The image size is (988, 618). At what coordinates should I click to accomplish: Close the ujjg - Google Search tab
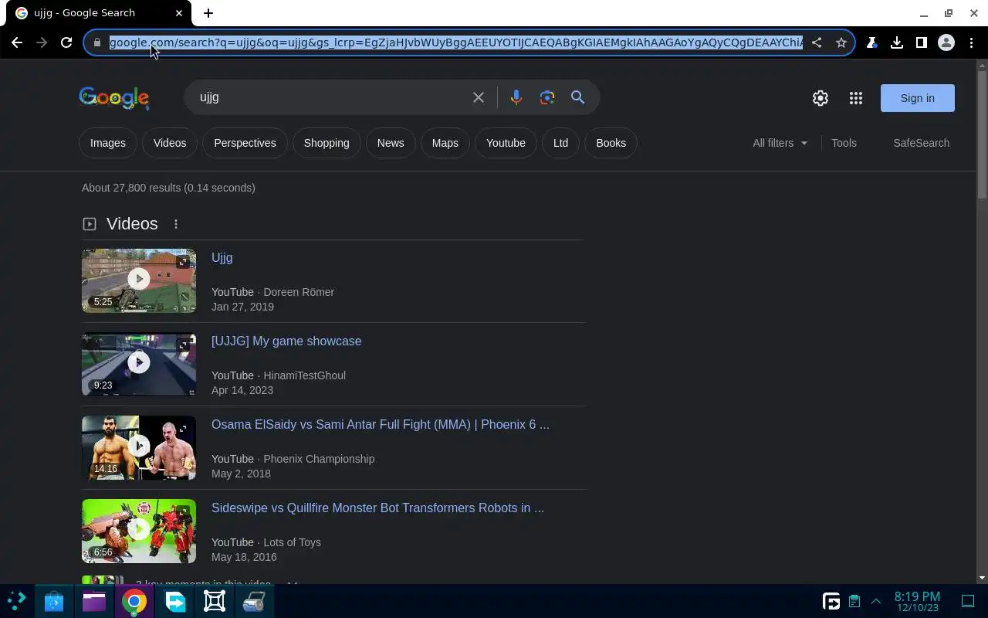(180, 13)
